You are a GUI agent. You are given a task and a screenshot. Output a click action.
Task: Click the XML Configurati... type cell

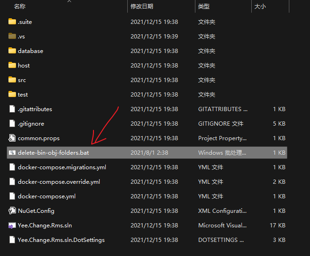222,211
